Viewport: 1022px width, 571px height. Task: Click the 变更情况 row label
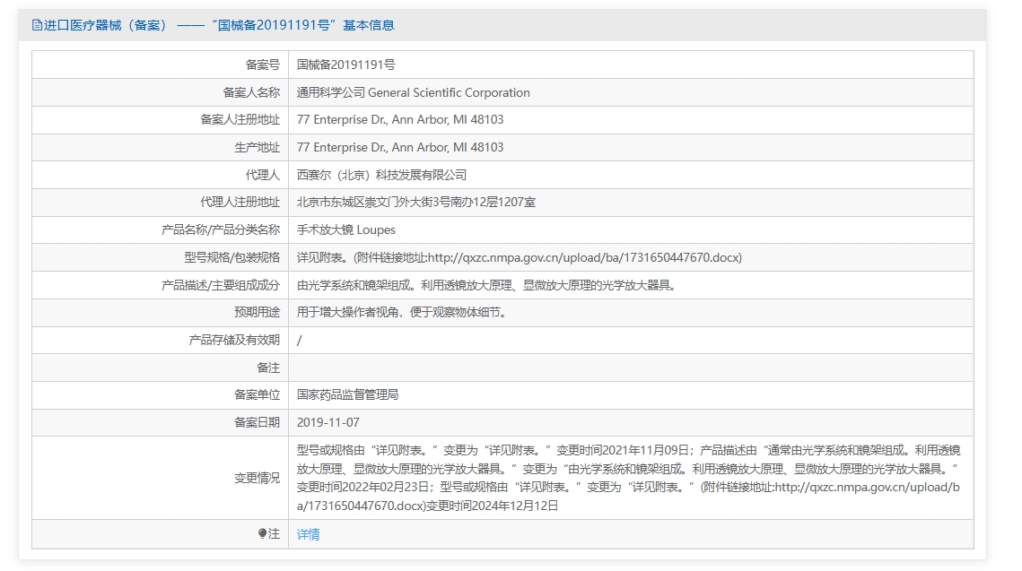[x=258, y=479]
